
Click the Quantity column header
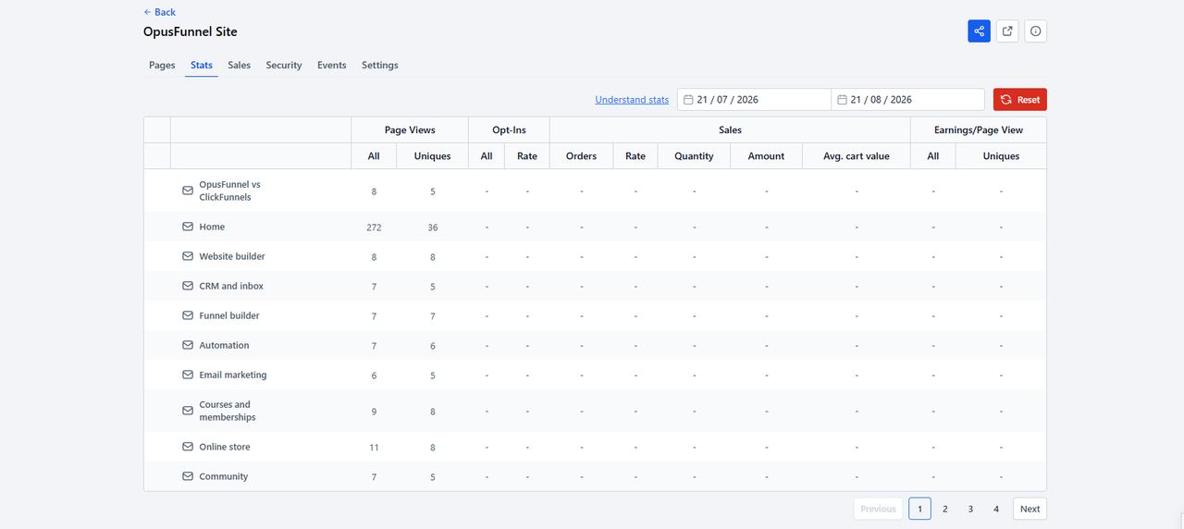coord(694,156)
